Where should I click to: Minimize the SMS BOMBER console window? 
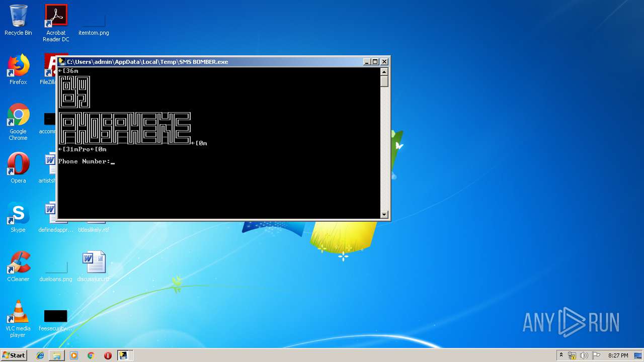pos(367,62)
